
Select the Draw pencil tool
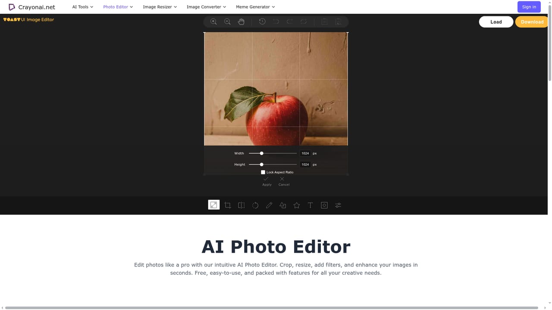coord(269,205)
